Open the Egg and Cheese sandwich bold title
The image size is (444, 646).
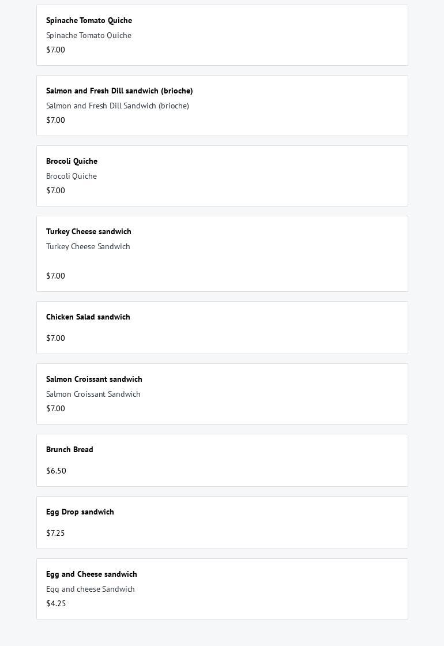pyautogui.click(x=92, y=574)
